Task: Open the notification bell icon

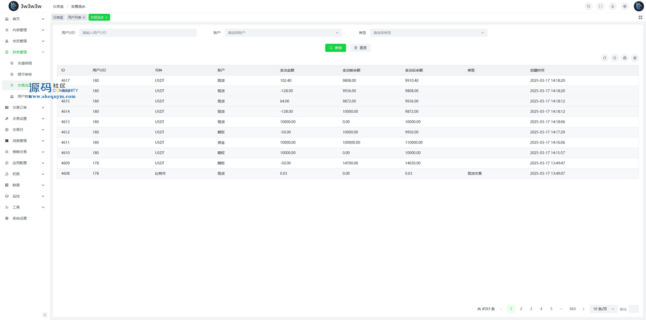Action: [612, 6]
